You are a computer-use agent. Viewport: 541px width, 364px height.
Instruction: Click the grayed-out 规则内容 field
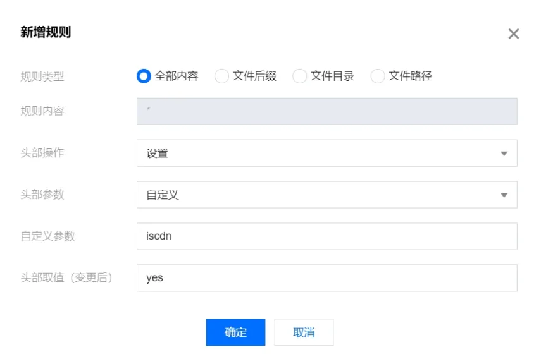pos(326,111)
